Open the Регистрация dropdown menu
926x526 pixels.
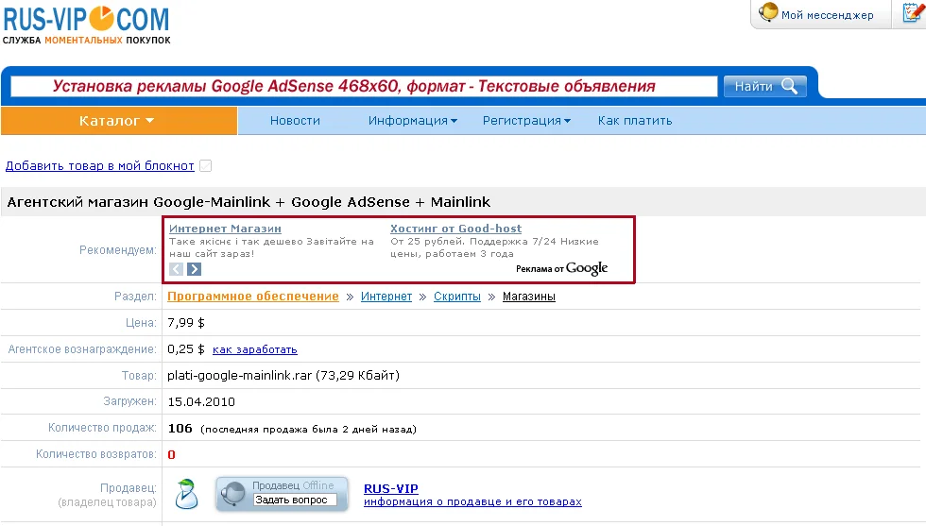coord(527,121)
